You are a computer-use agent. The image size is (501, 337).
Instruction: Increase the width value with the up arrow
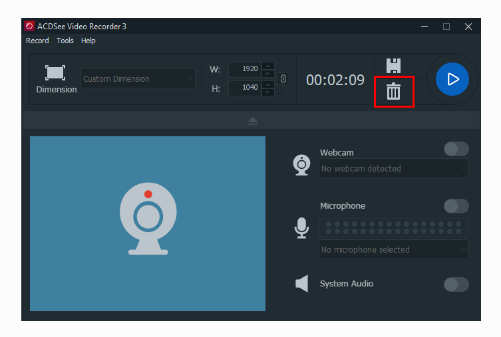[267, 66]
